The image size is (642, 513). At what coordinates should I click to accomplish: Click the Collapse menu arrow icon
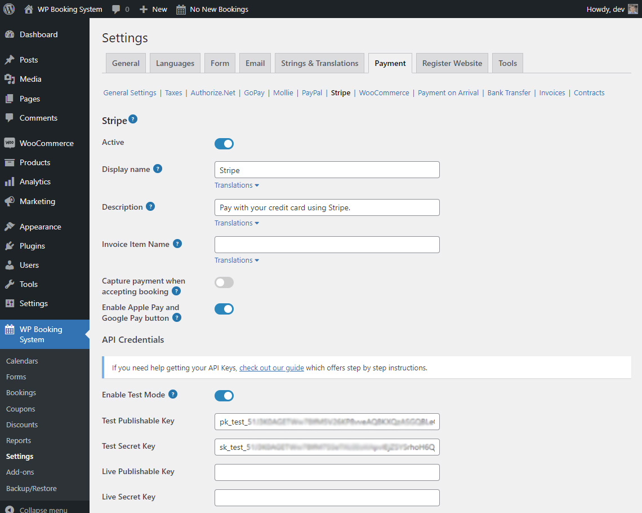click(x=10, y=509)
